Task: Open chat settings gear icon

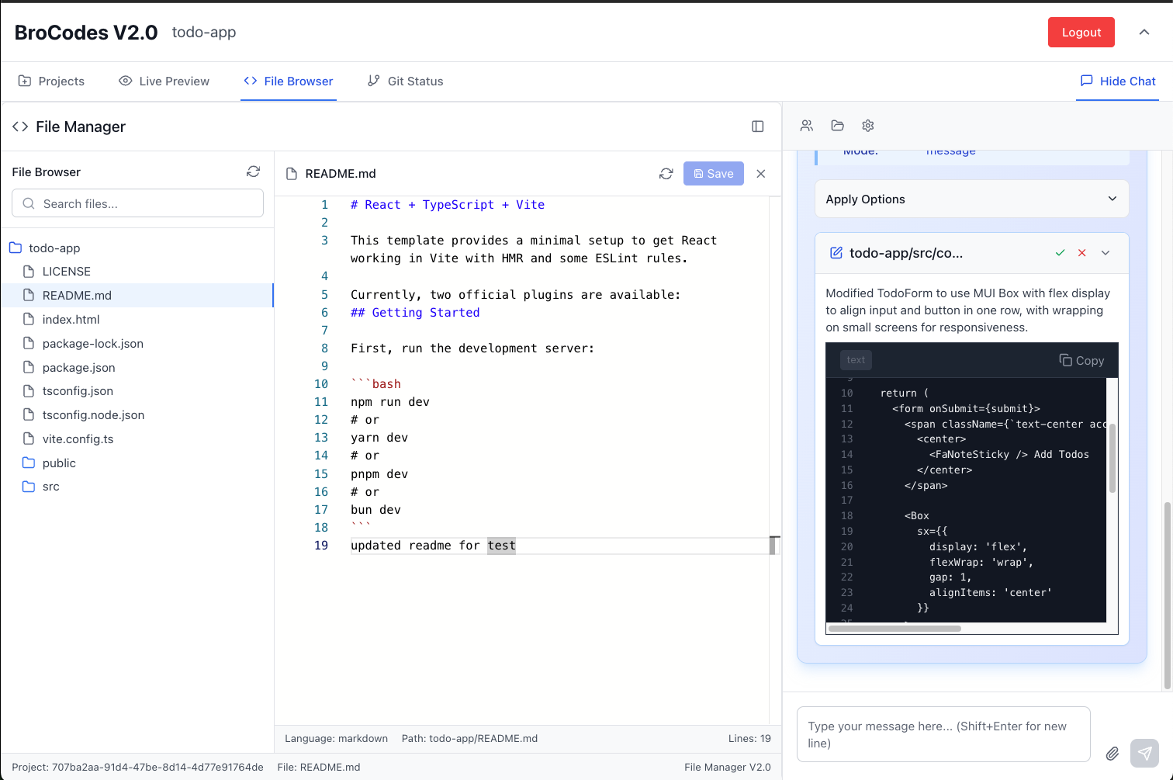Action: (x=868, y=126)
